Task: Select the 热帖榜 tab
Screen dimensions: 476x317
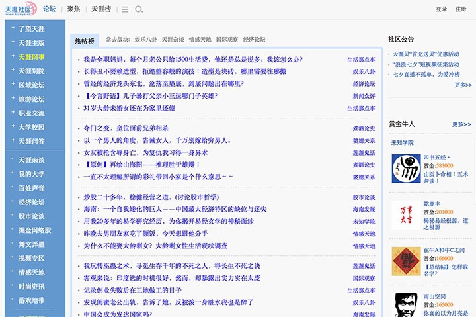Action: pos(84,40)
